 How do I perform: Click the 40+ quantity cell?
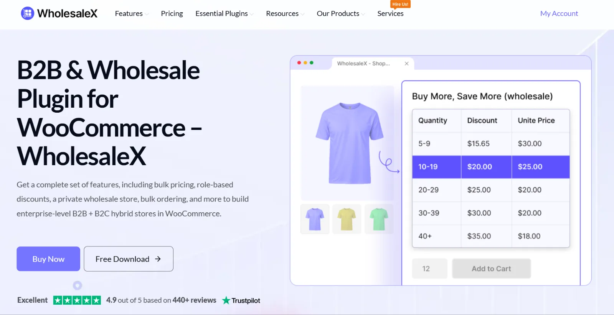tap(437, 236)
